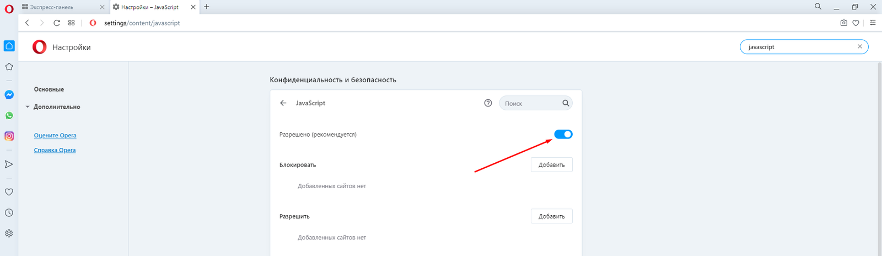This screenshot has height=256, width=882.
Task: Open the Easy Setup menu icon
Action: point(873,23)
